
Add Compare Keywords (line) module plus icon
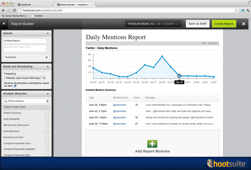click(x=47, y=143)
